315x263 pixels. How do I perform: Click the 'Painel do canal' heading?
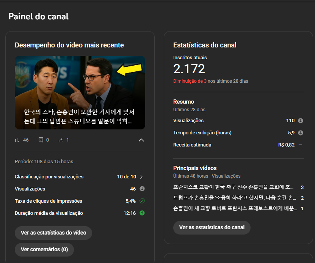click(38, 16)
